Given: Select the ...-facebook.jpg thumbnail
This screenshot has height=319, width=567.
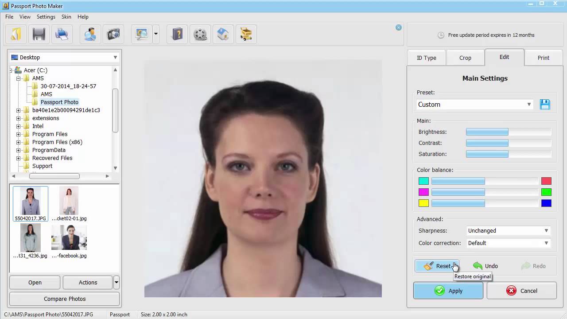Looking at the screenshot, I should (69, 241).
